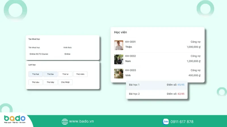
Task: Select student code KH-0001
Action: [131, 42]
